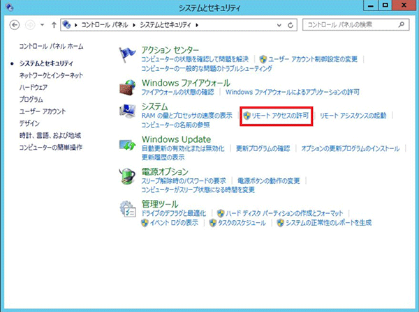Open ユーザー アカウント制御設定の変更

tap(313, 59)
